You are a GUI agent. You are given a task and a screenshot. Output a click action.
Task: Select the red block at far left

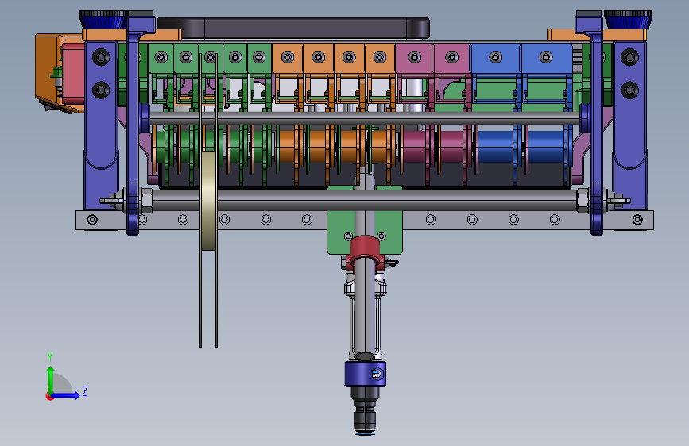point(73,74)
